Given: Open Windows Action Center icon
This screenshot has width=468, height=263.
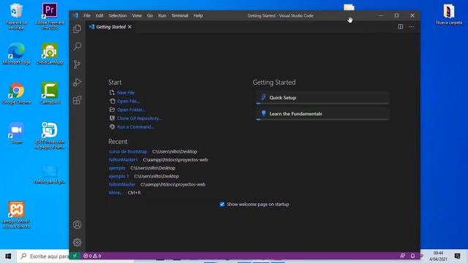Looking at the screenshot, I should (457, 256).
